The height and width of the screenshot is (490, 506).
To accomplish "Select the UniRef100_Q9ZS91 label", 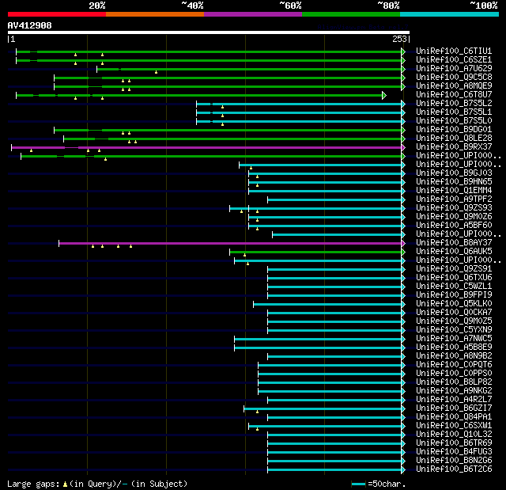I will pyautogui.click(x=454, y=268).
